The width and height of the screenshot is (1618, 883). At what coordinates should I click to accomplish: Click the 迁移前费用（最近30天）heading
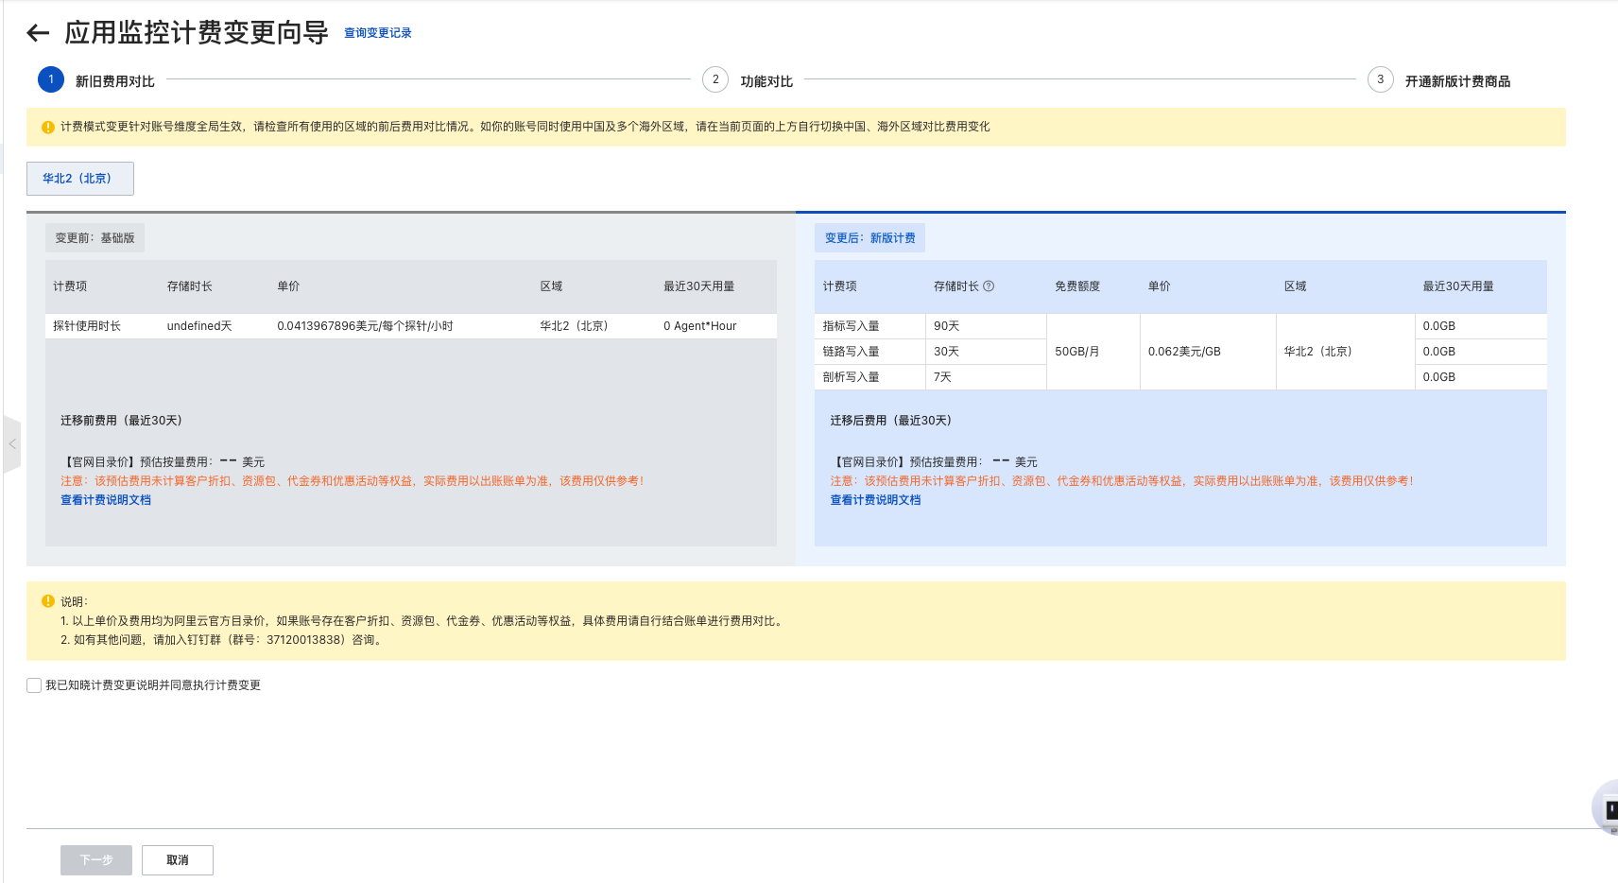122,421
